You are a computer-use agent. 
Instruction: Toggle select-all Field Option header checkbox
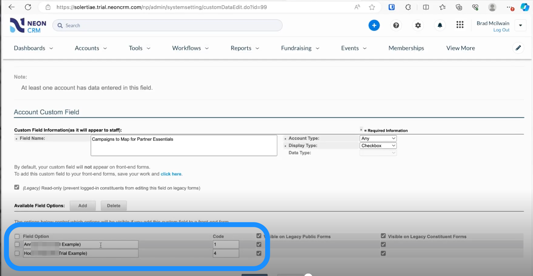[x=17, y=236]
